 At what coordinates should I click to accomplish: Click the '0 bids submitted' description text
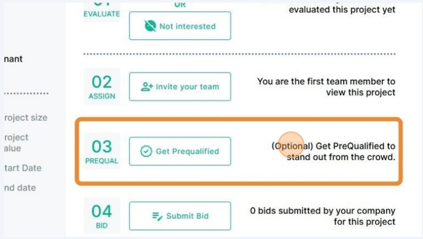323,216
